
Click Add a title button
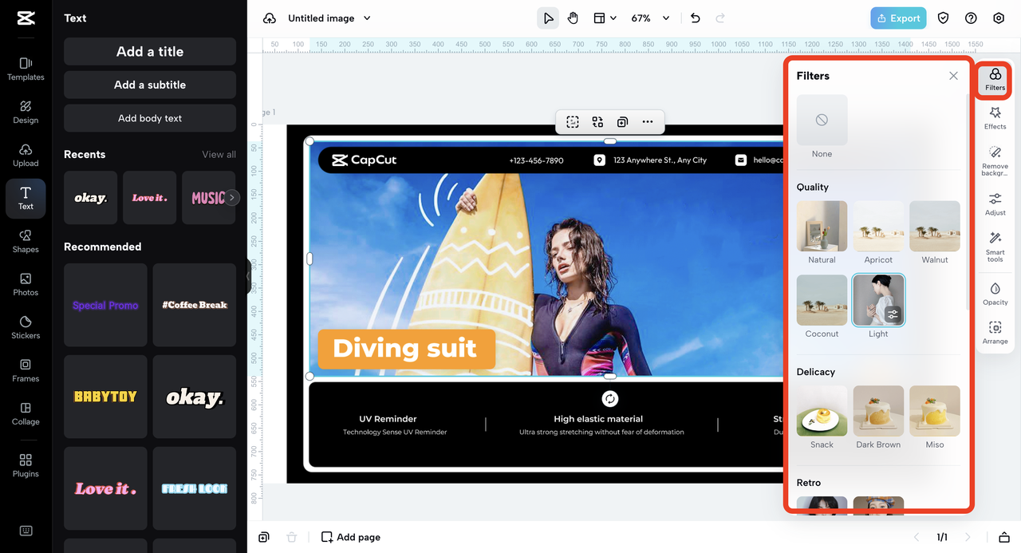point(150,52)
